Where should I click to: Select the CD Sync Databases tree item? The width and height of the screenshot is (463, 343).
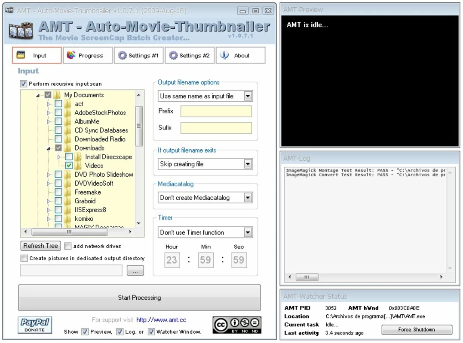click(101, 130)
